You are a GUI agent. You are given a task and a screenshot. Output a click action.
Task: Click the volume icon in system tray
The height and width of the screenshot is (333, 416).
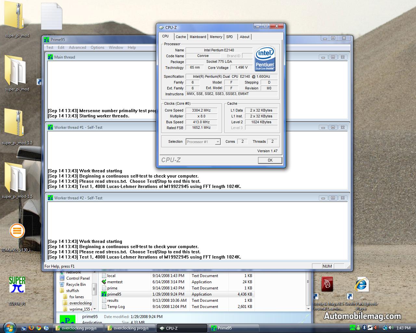point(391,328)
